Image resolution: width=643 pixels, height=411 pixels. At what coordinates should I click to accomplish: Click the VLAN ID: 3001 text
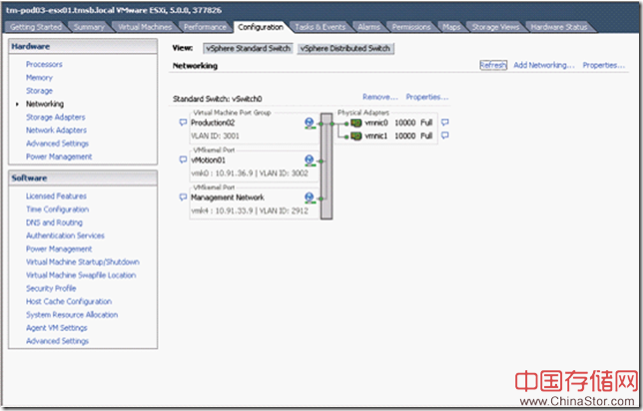coord(215,136)
